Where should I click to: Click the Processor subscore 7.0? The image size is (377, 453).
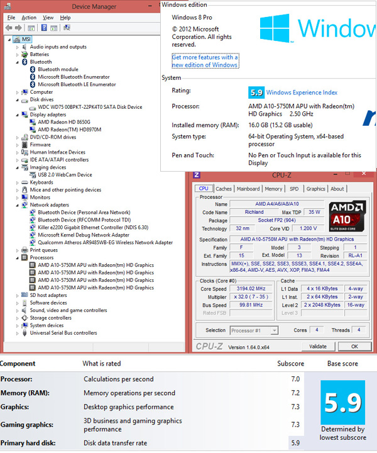pyautogui.click(x=295, y=379)
